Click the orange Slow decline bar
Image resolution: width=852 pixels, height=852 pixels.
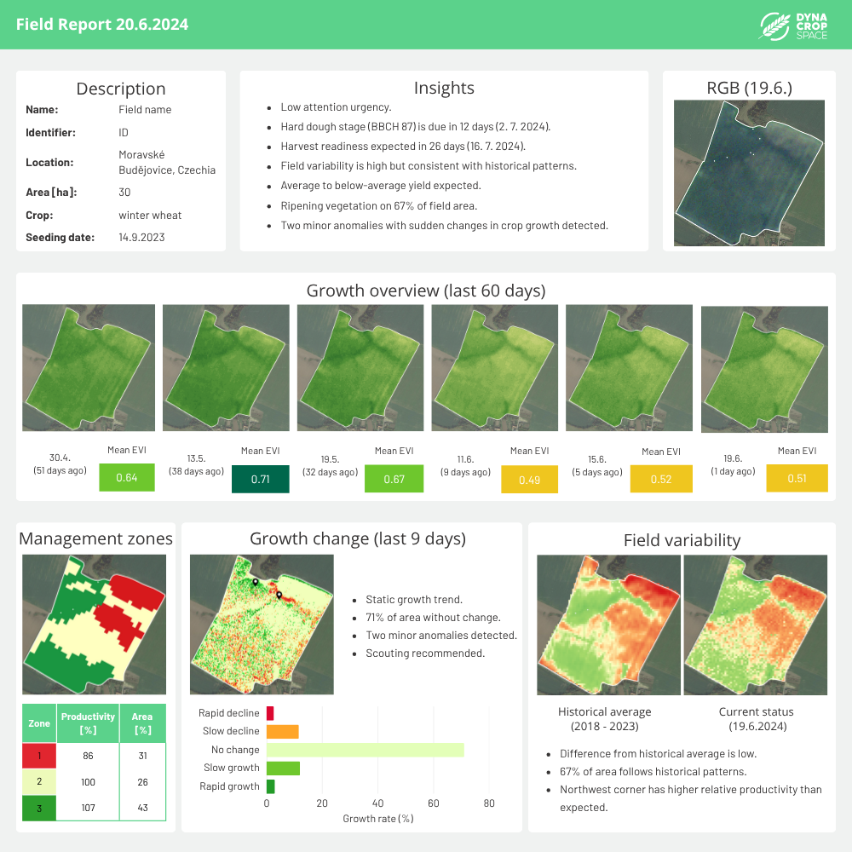[282, 731]
